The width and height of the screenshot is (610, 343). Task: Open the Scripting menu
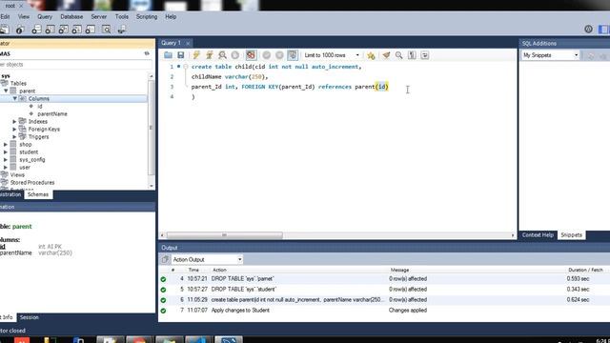(x=147, y=17)
